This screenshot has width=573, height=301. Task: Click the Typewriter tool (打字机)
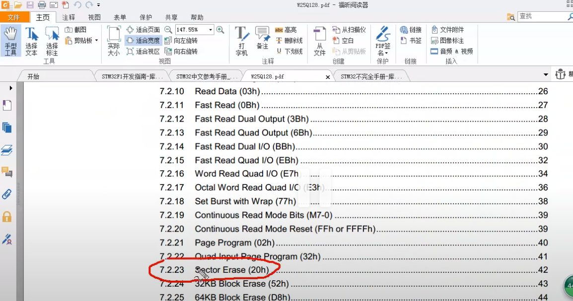241,41
